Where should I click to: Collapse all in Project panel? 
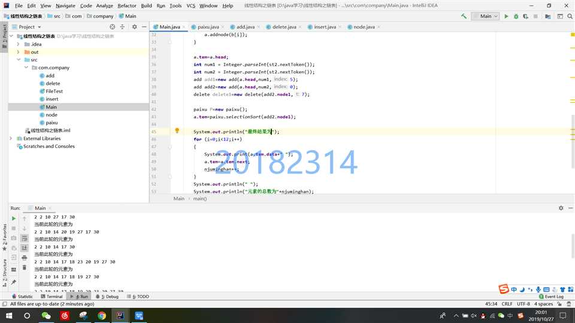122,27
